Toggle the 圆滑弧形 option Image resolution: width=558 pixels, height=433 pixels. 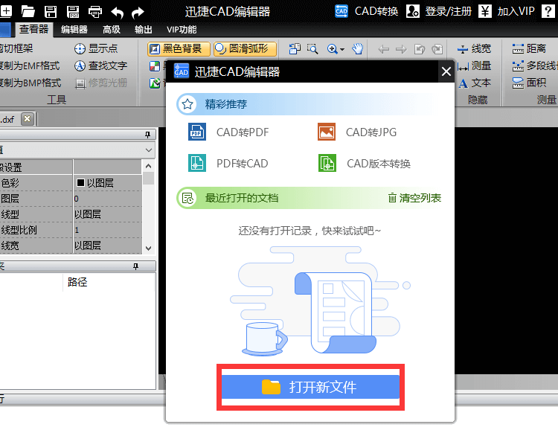tap(245, 49)
